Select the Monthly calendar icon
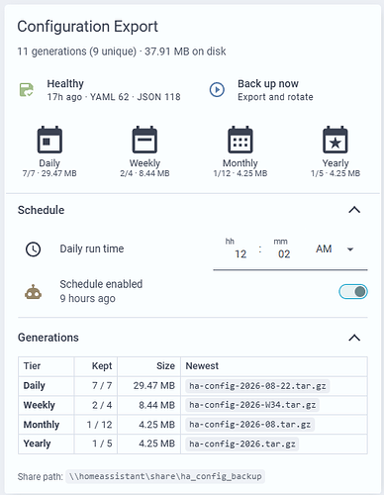The image size is (384, 495). (240, 140)
